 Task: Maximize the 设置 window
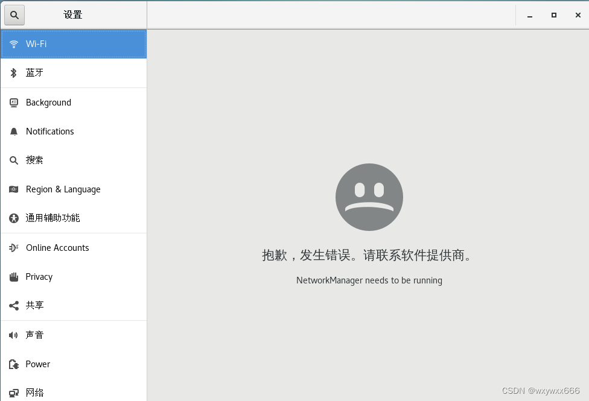coord(553,16)
